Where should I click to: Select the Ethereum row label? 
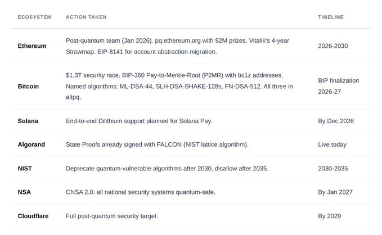pos(32,46)
